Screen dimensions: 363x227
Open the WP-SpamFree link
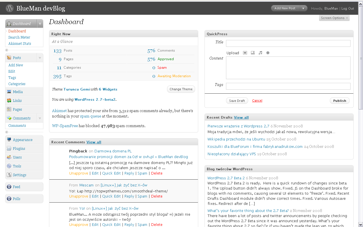(65, 126)
